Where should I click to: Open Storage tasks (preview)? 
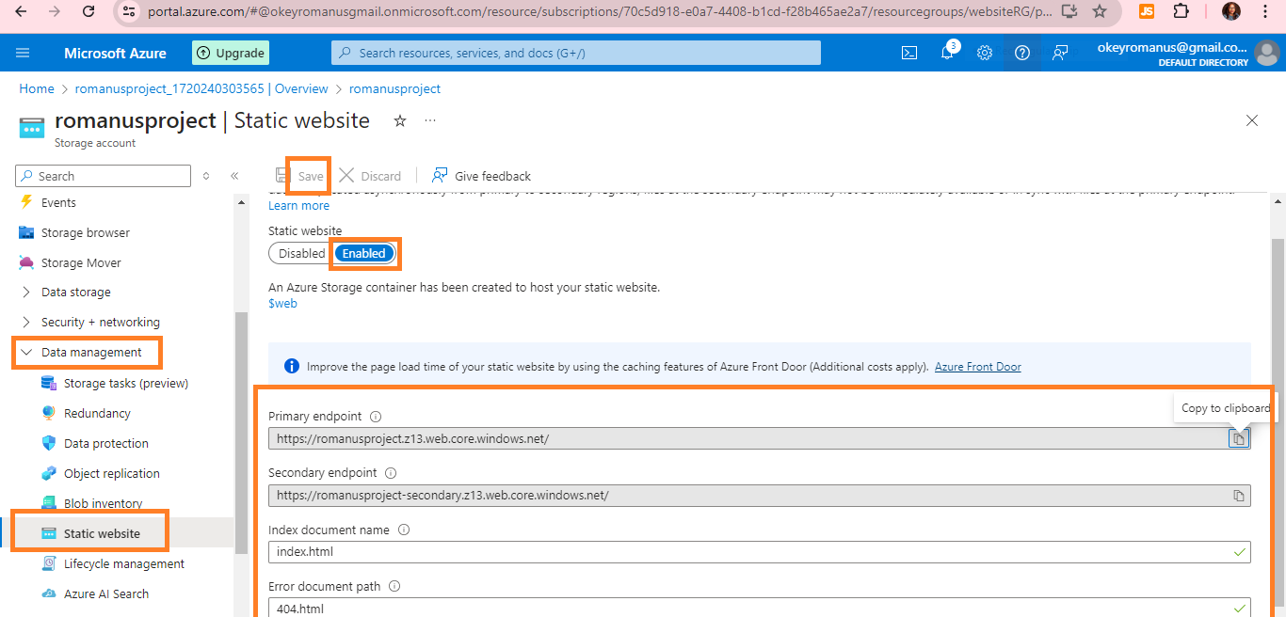[124, 383]
